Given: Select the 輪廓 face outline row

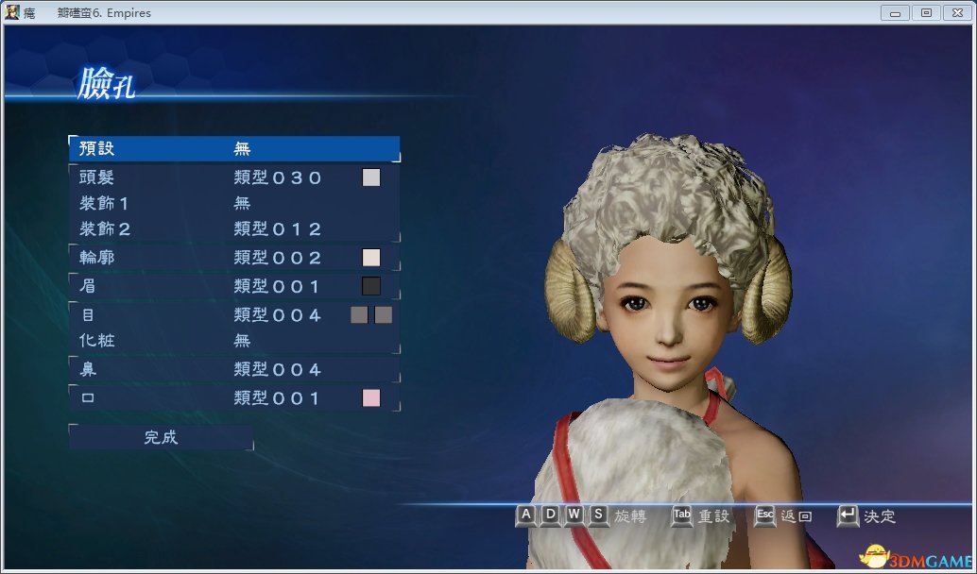Looking at the screenshot, I should pos(234,258).
